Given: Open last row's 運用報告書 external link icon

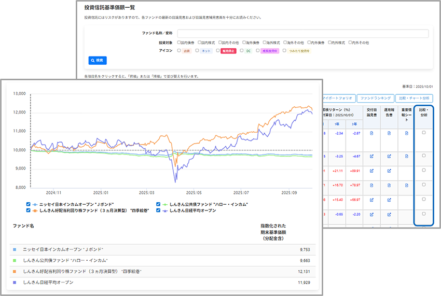Looking at the screenshot, I should [389, 214].
